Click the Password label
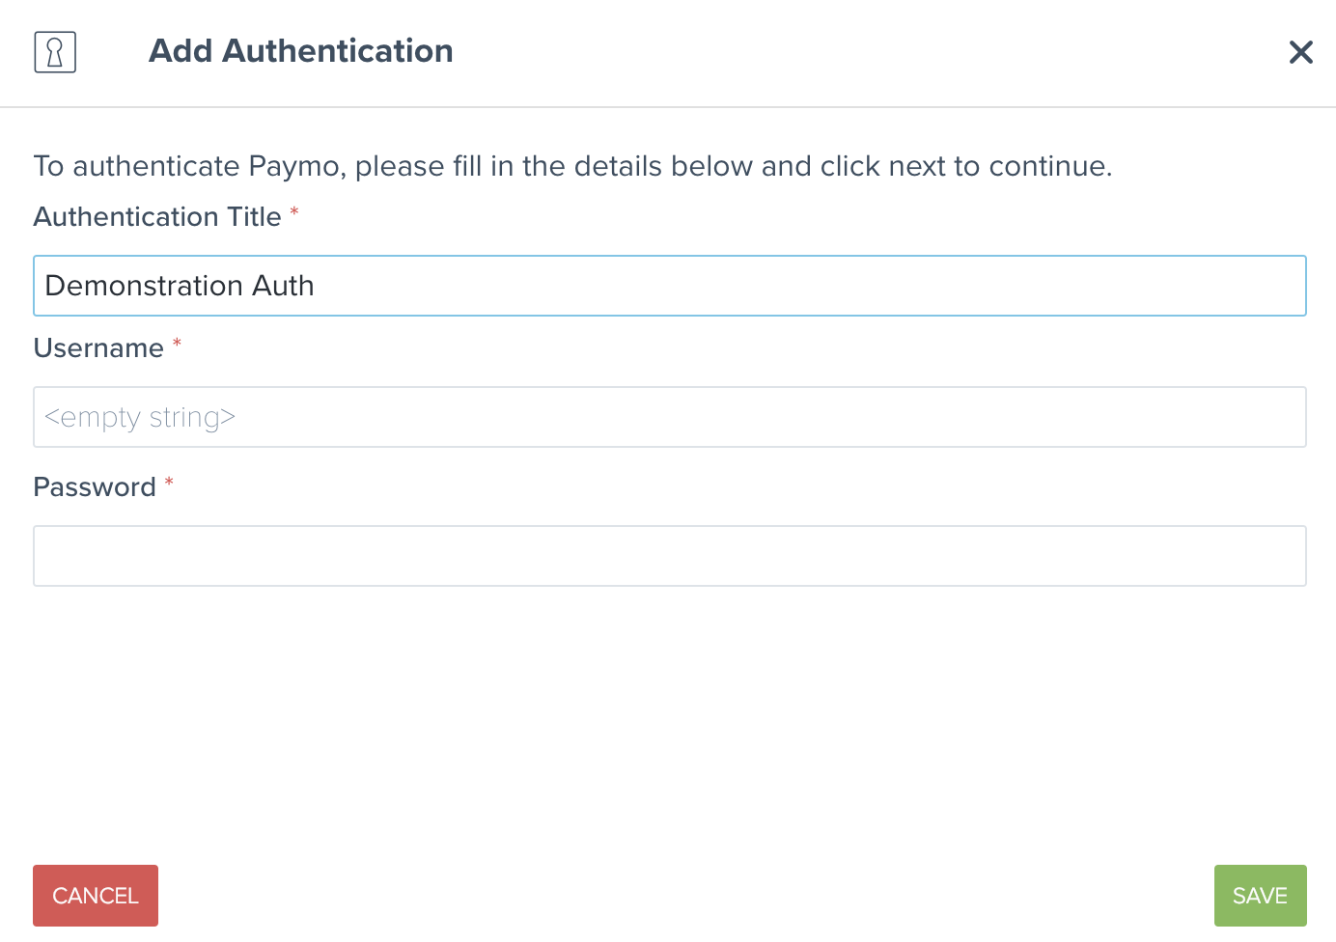The width and height of the screenshot is (1336, 942). 95,487
